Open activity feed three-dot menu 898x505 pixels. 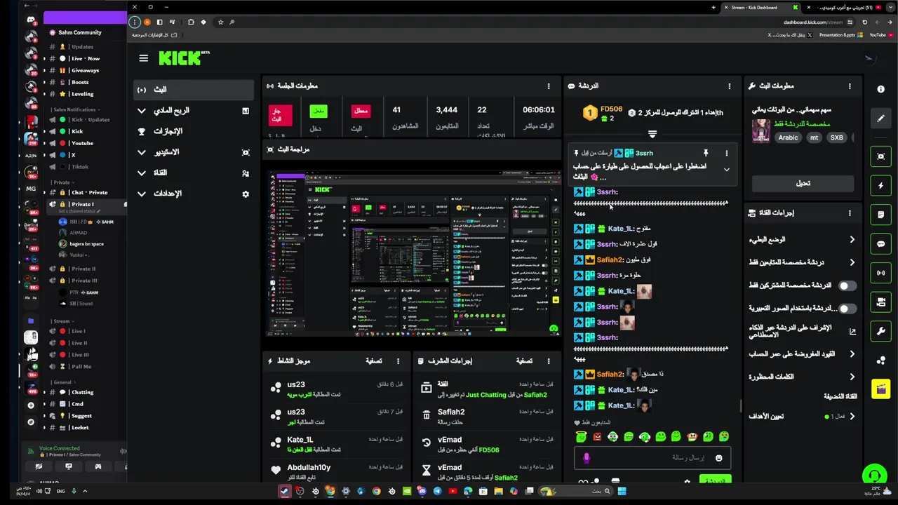pos(398,361)
